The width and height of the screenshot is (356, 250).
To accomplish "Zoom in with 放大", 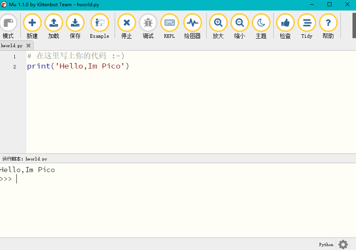I will 218,26.
